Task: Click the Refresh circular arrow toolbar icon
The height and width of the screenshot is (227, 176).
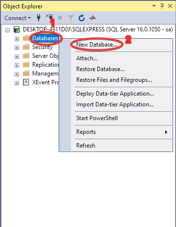Action: click(x=82, y=18)
